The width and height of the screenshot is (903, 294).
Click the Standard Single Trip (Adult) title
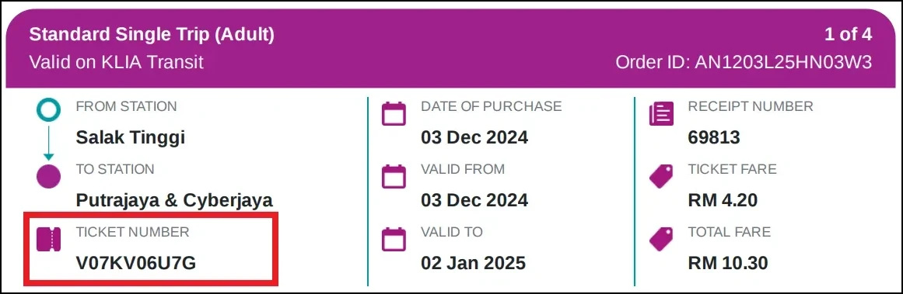click(152, 35)
